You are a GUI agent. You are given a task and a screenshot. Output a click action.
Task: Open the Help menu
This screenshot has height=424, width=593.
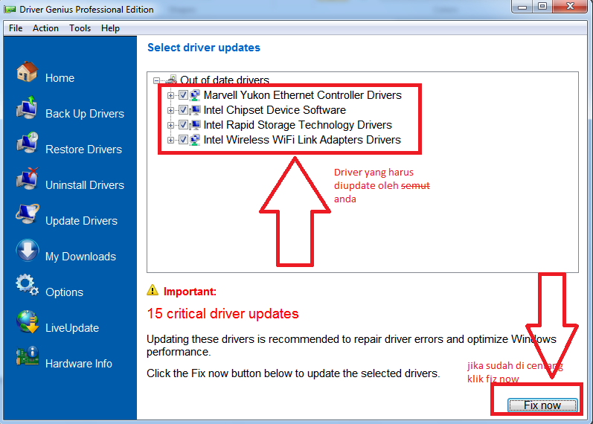(x=110, y=28)
